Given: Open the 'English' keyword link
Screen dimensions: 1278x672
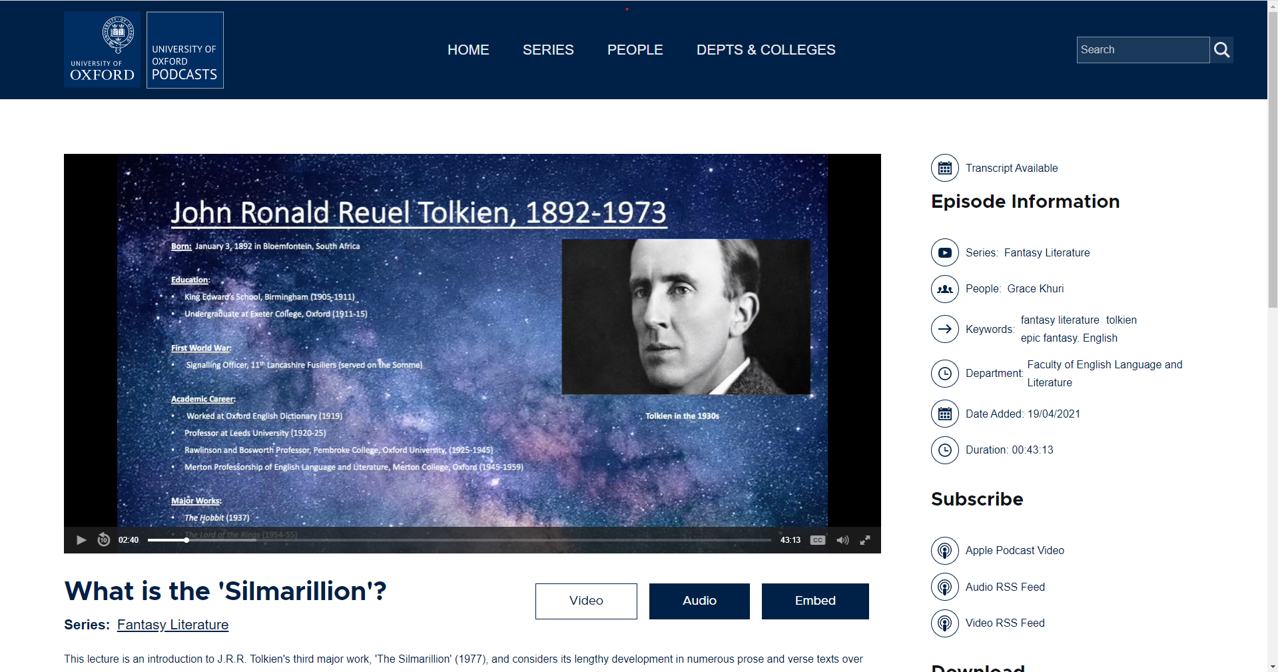Looking at the screenshot, I should coord(1100,338).
